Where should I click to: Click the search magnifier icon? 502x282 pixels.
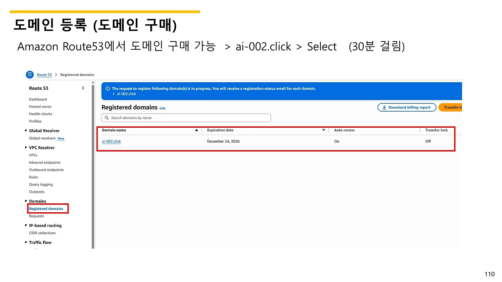tap(106, 117)
